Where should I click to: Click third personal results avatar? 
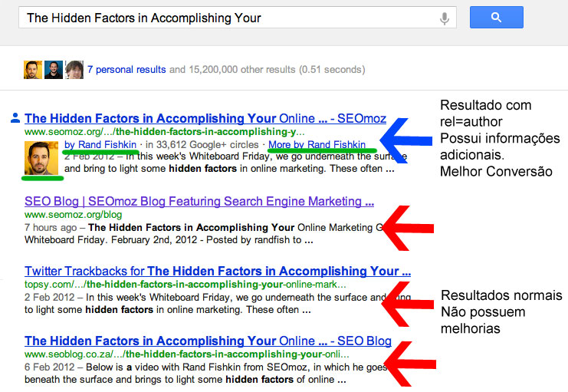(x=74, y=70)
